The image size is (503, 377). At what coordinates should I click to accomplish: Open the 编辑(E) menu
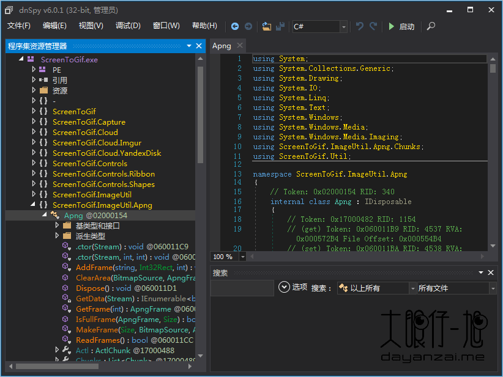(54, 26)
